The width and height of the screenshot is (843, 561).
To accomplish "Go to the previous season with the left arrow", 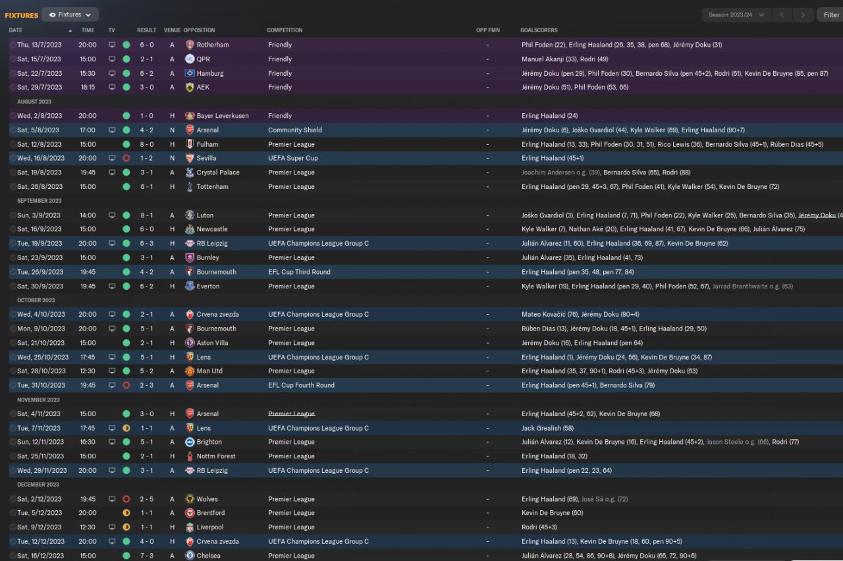I will click(x=782, y=14).
